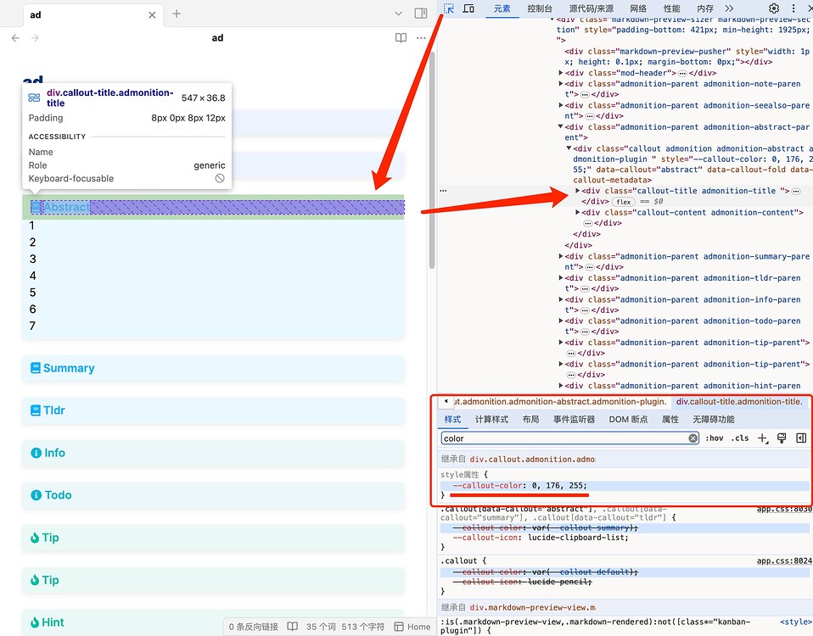
Task: Open the 计算样式 computed styles tab
Action: click(491, 419)
